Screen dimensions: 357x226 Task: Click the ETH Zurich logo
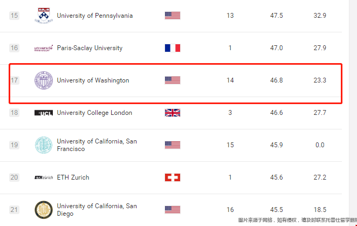43,177
